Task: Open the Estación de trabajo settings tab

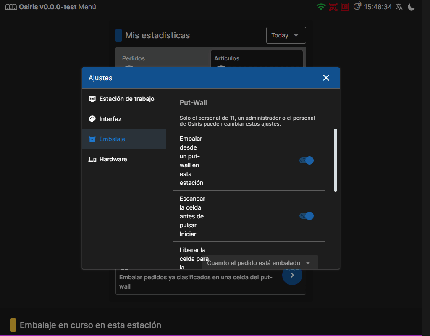Action: coord(124,99)
